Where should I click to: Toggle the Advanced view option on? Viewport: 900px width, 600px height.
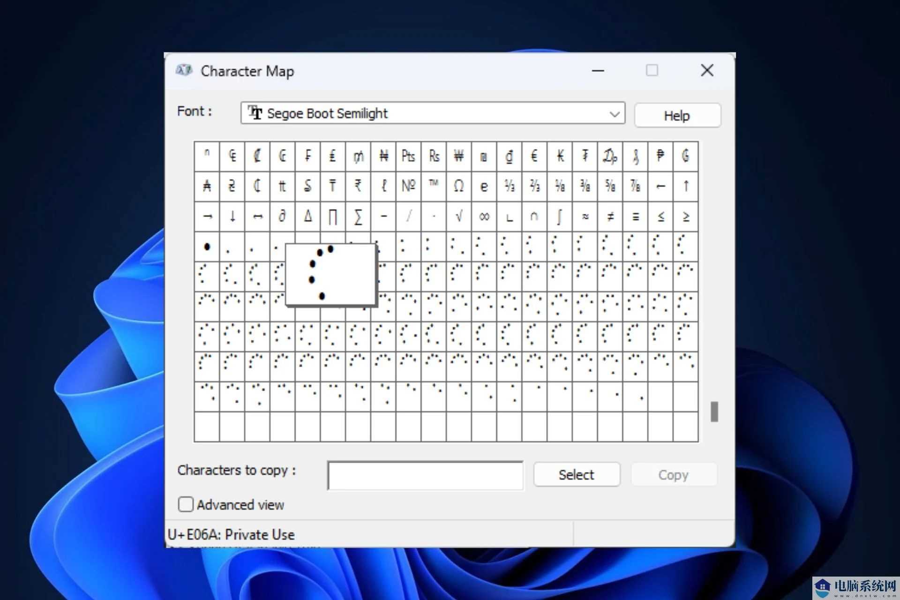click(186, 505)
